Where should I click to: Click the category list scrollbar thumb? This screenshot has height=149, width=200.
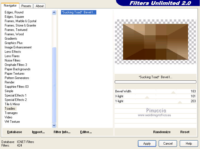pos(54,85)
